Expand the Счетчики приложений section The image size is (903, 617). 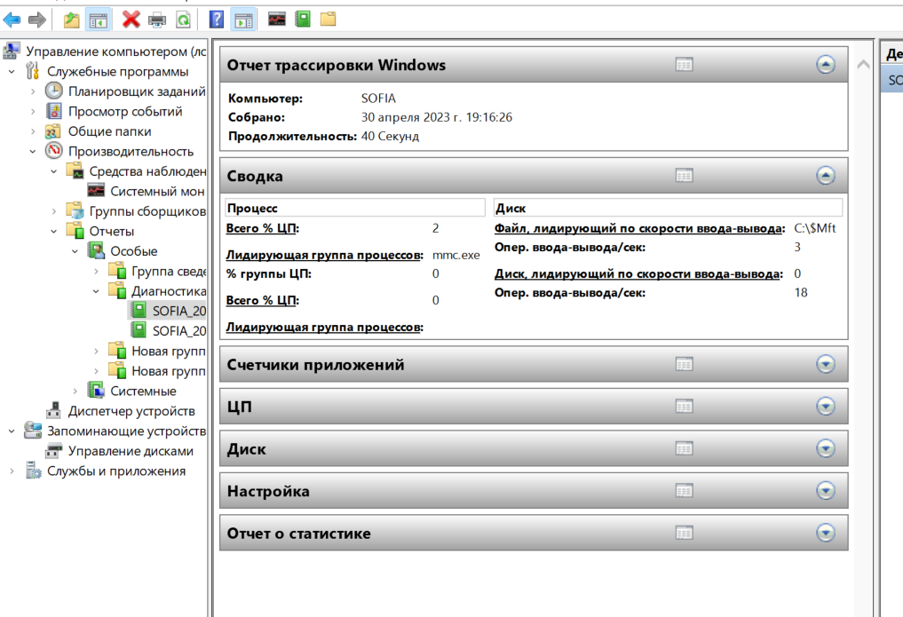(x=826, y=364)
